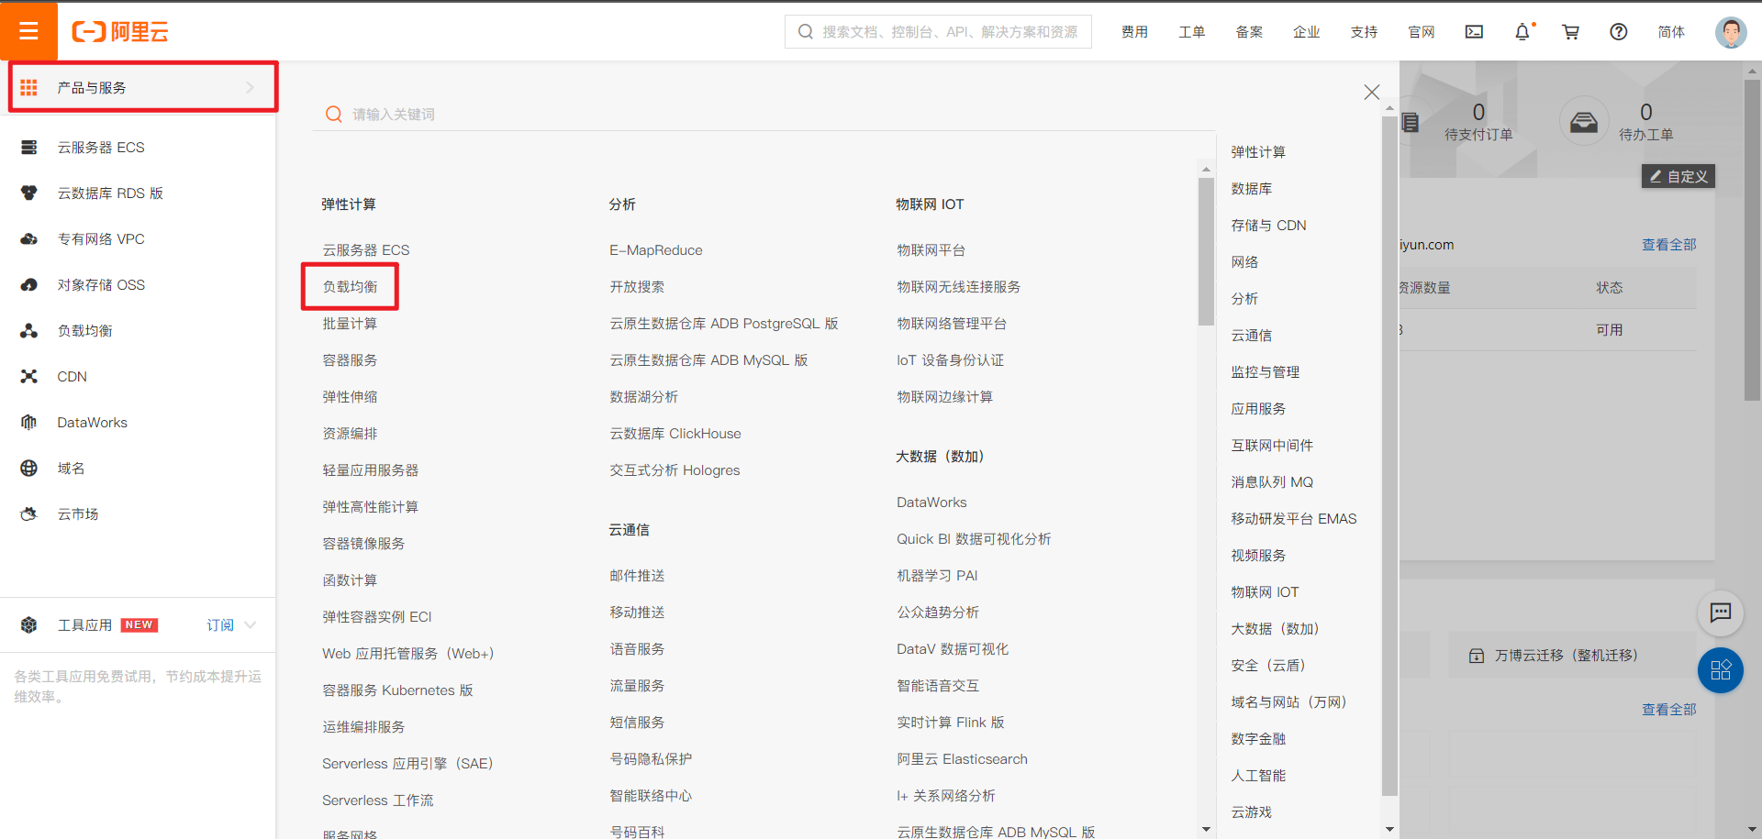Open the 官网 top menu

pyautogui.click(x=1422, y=32)
